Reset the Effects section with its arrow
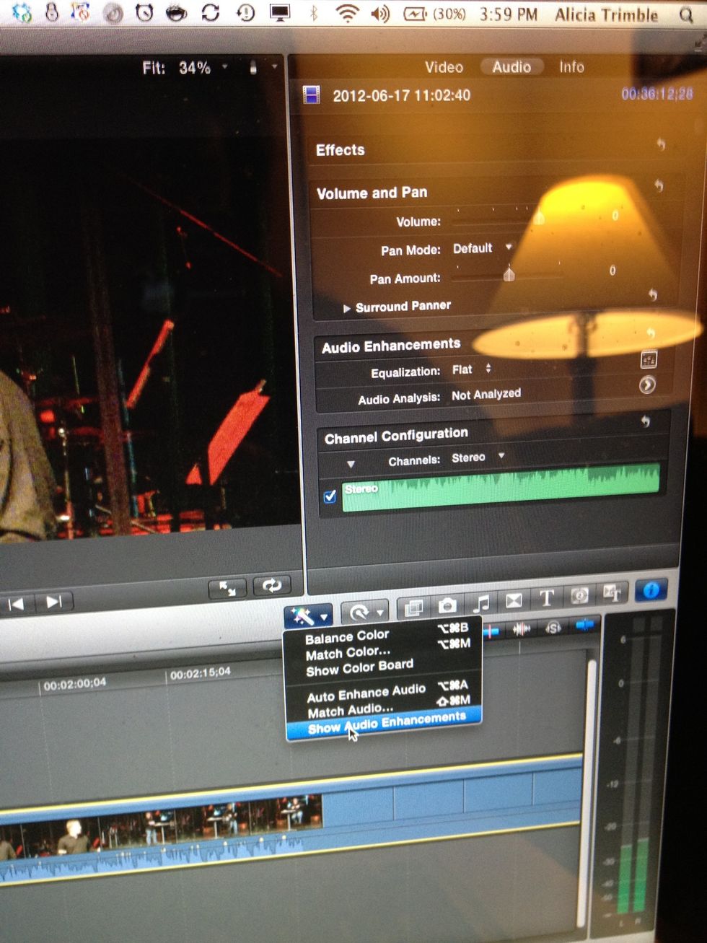 661,144
